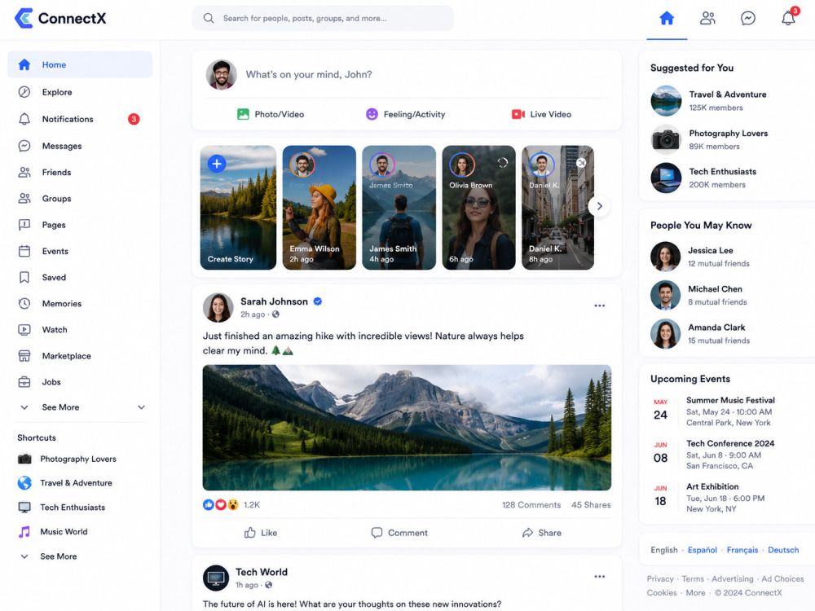The image size is (815, 611).
Task: Start a Live Video
Action: [x=542, y=114]
